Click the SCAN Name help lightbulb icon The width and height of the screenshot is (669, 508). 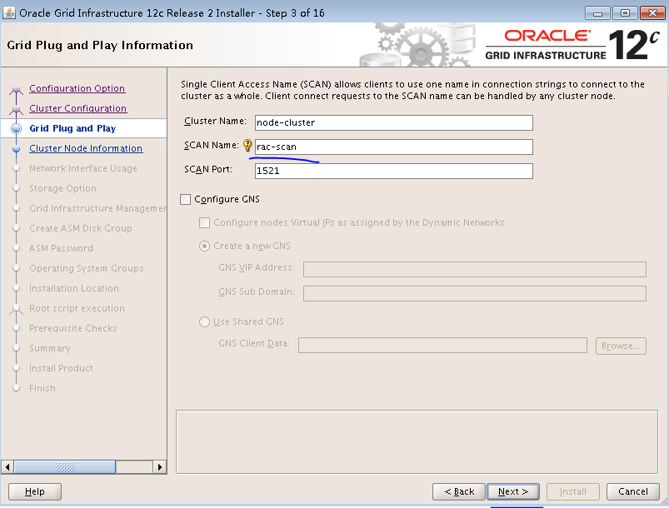247,146
